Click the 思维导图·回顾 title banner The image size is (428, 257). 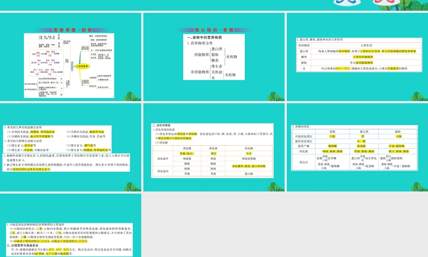[x=73, y=30]
